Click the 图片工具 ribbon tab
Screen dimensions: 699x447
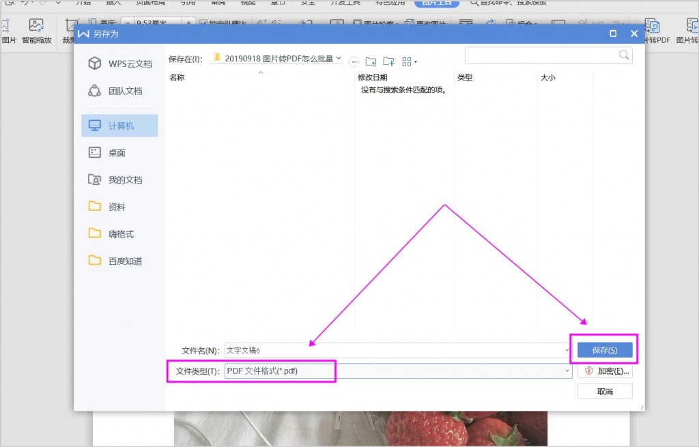tap(437, 3)
